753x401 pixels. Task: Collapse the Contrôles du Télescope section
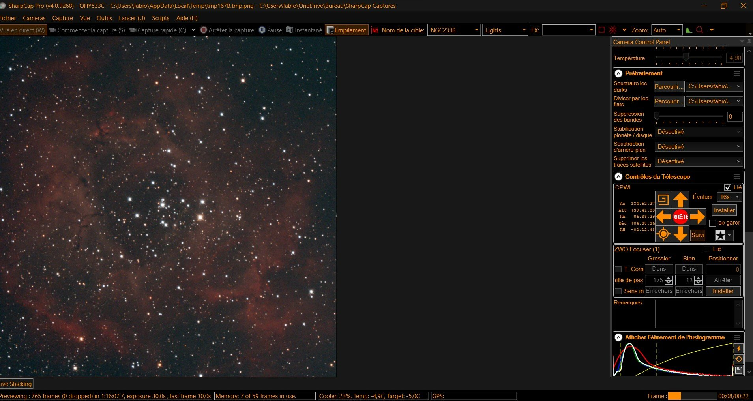tap(618, 177)
